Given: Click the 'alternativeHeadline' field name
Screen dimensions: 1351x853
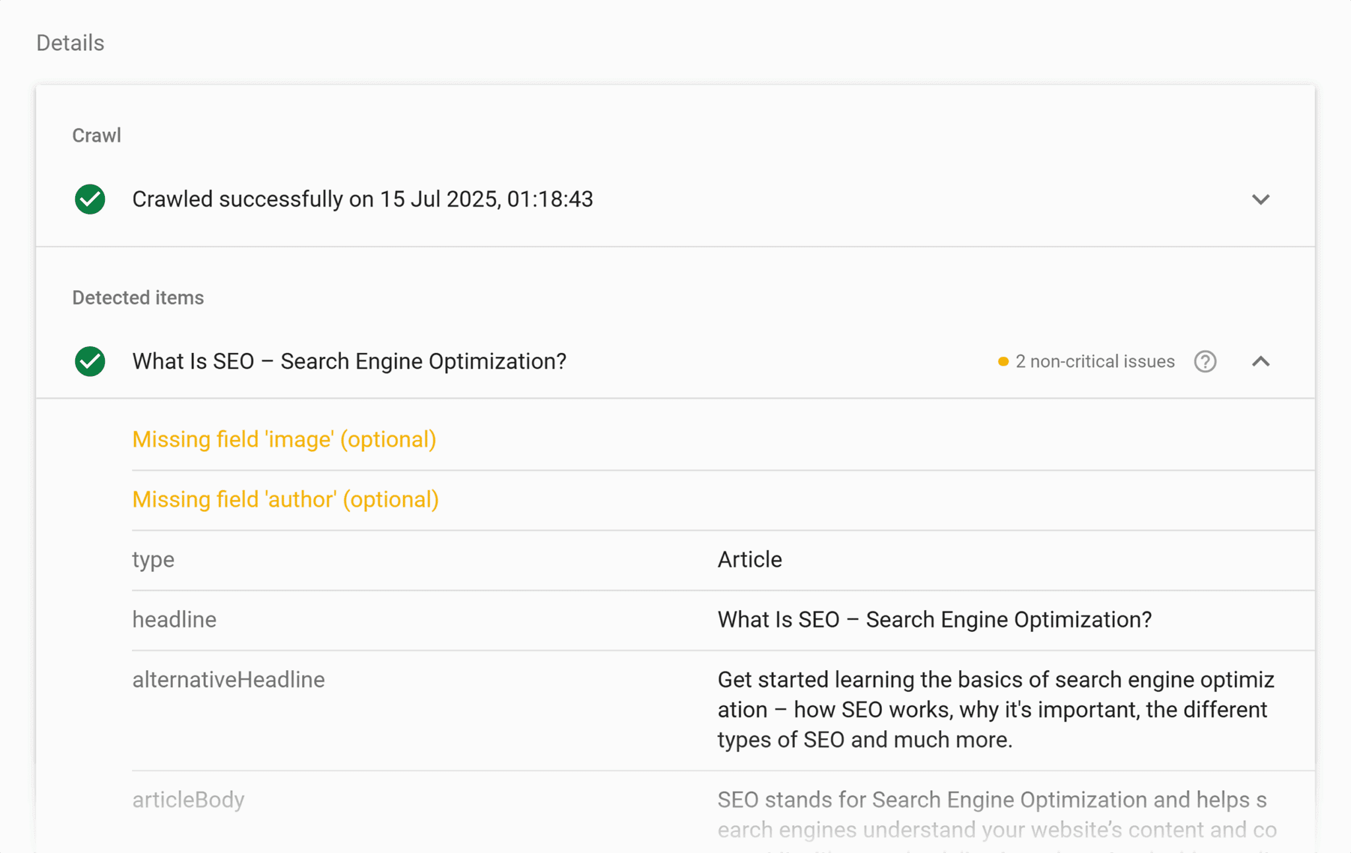Looking at the screenshot, I should coord(228,679).
